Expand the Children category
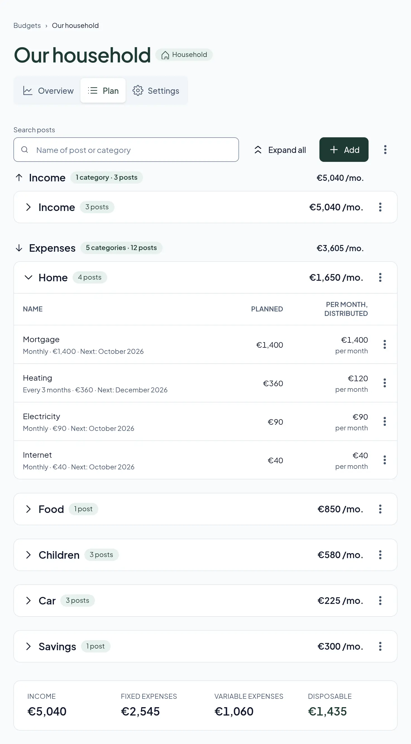 [28, 555]
